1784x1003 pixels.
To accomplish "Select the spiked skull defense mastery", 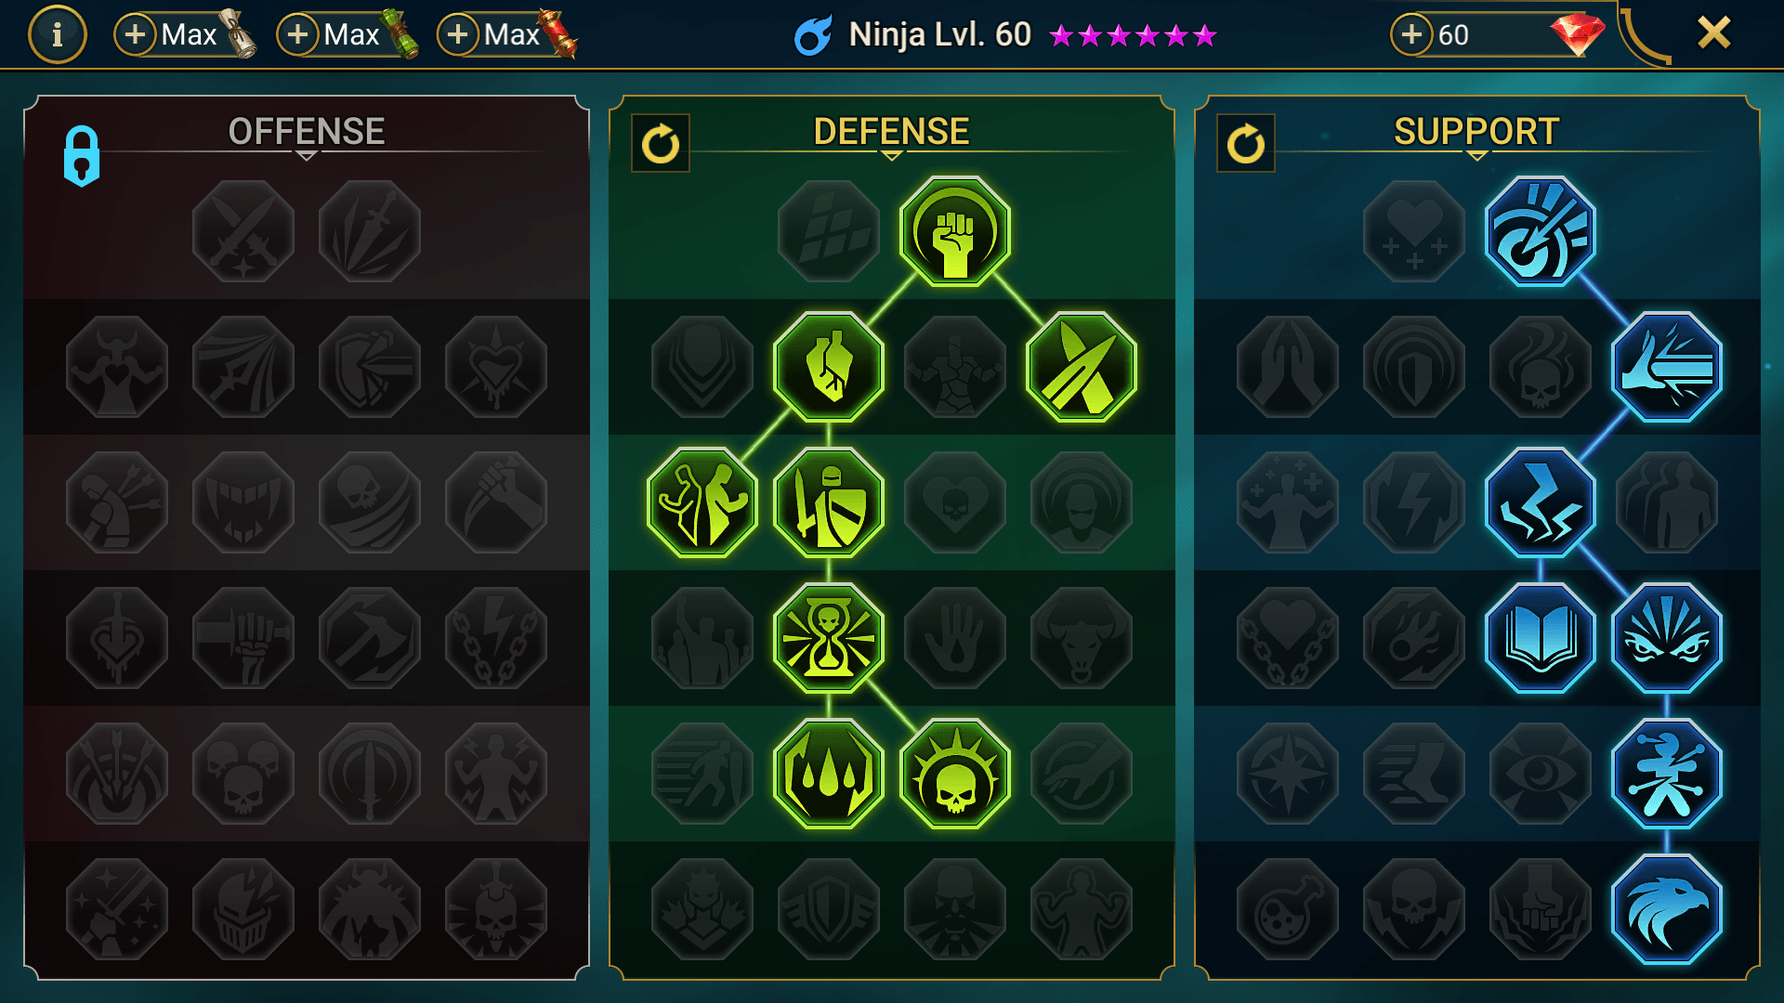I will (954, 774).
